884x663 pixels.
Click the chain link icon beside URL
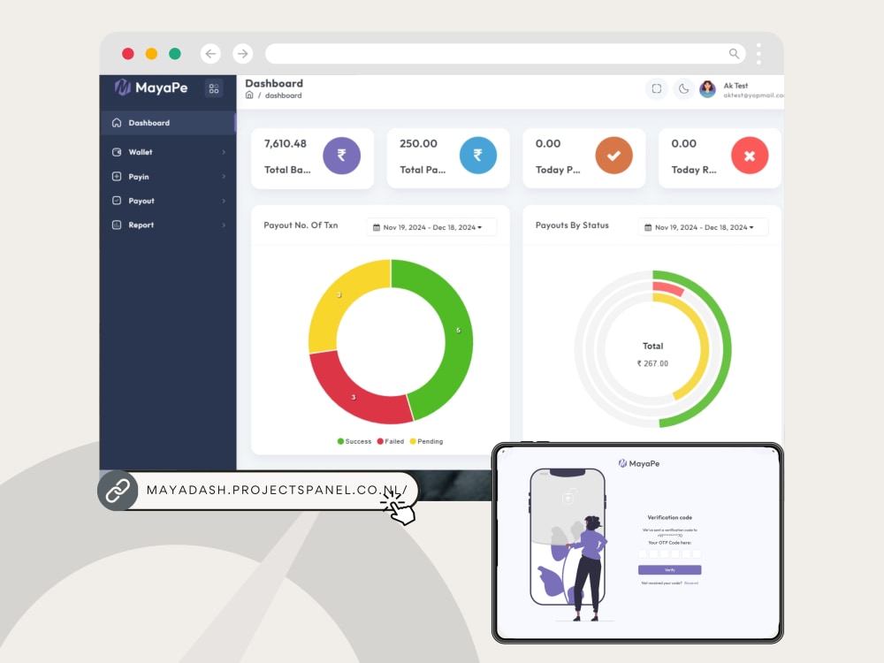(118, 491)
